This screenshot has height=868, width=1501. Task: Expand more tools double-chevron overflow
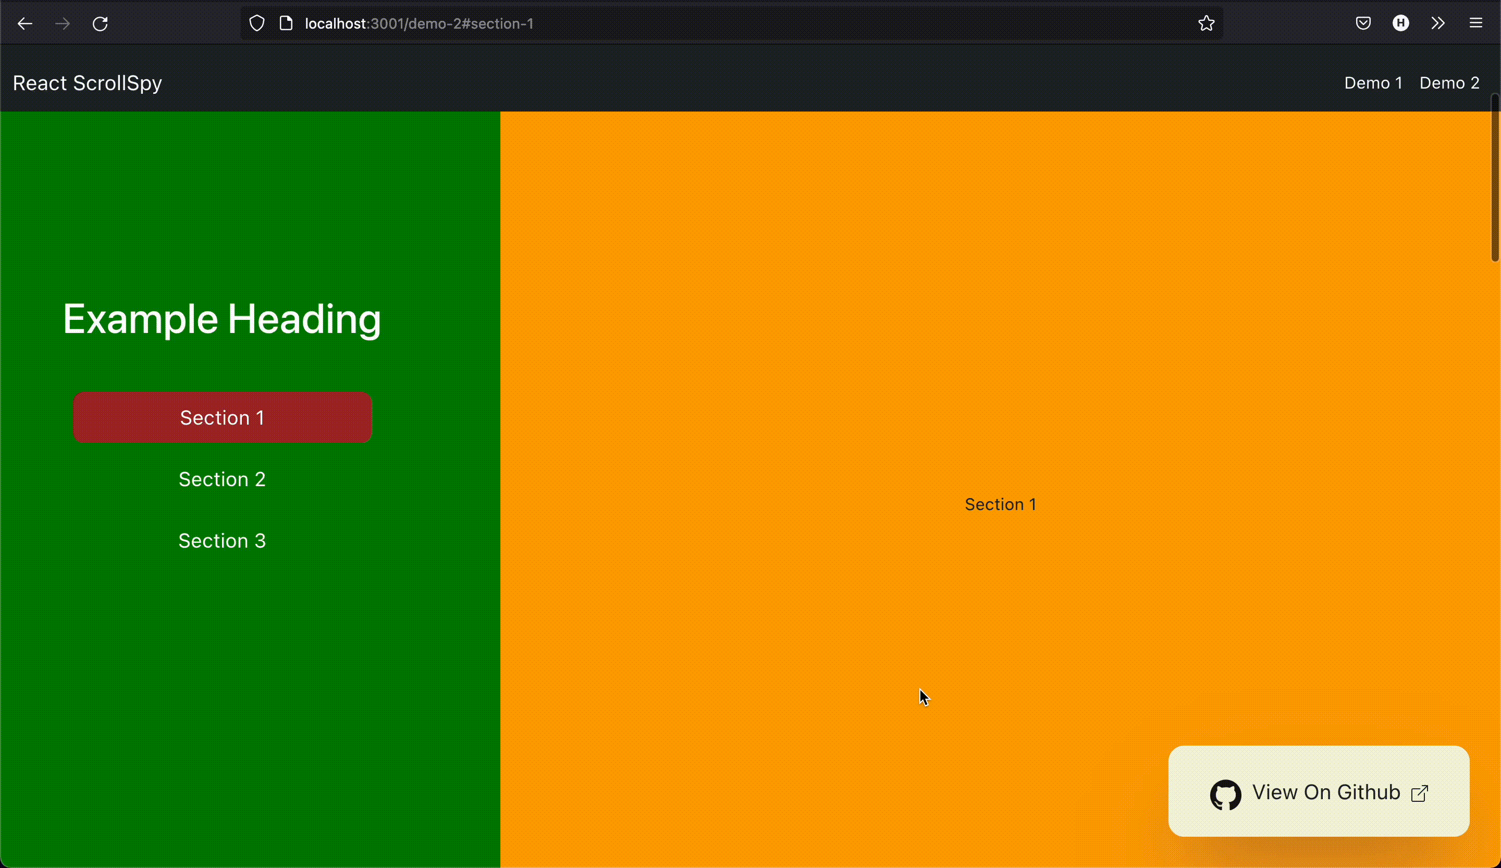pos(1438,24)
